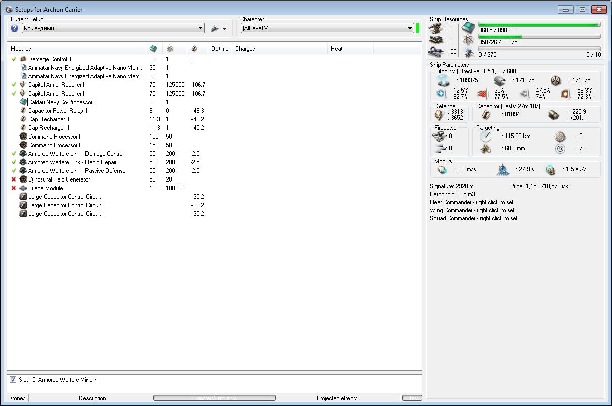Click the armor hitpoints icon 171875
Screen dimensions: 612x406
500,80
